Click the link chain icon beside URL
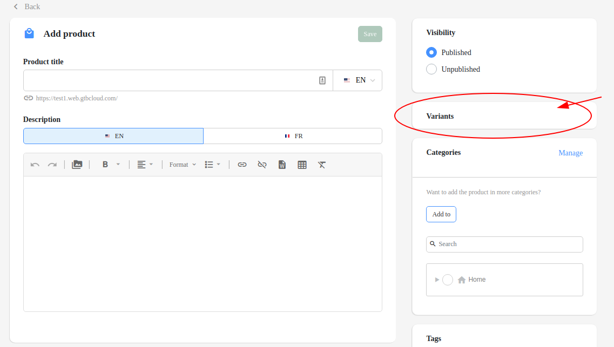This screenshot has width=614, height=347. pos(28,98)
